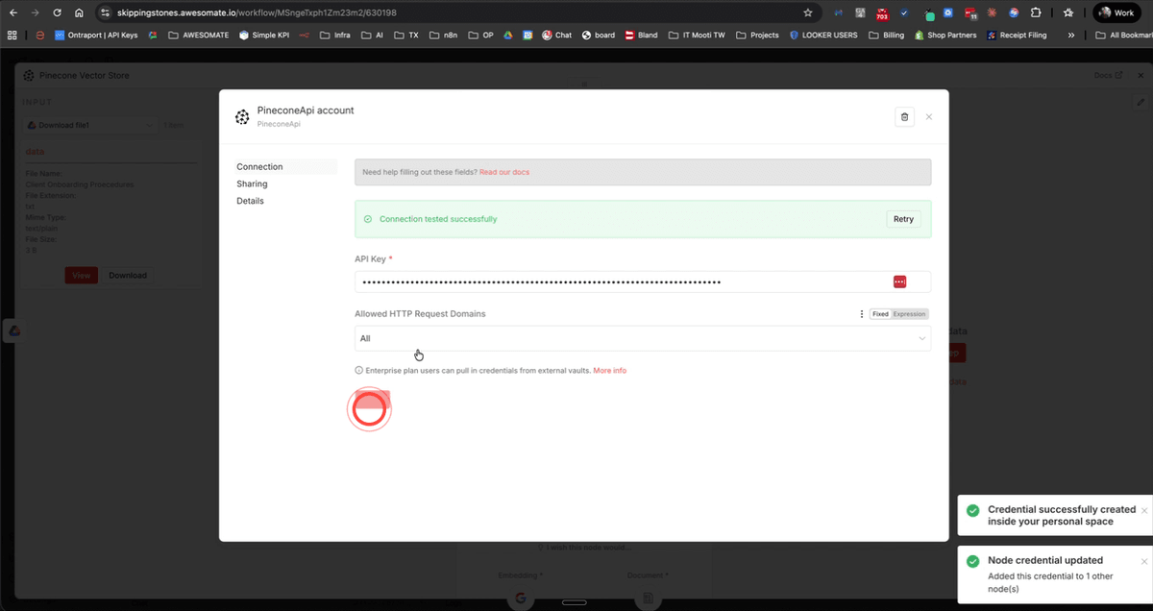The image size is (1153, 611).
Task: Reload the current page
Action: [x=58, y=13]
